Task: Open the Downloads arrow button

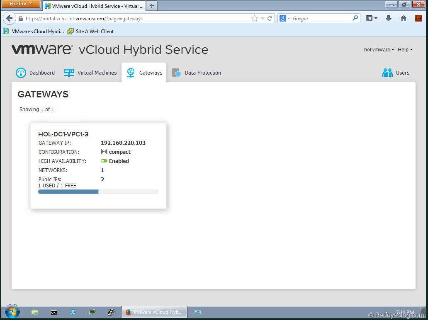Action: coord(389,18)
